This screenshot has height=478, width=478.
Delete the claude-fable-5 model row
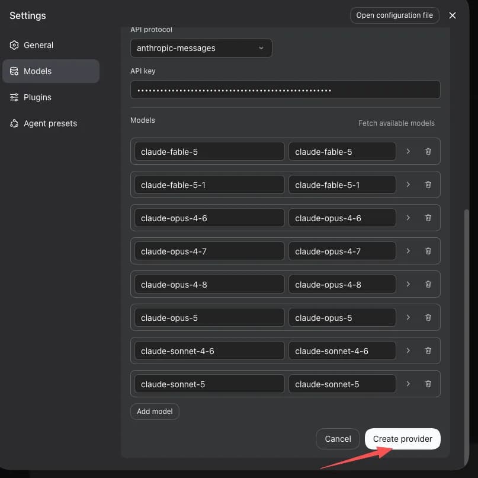[428, 151]
